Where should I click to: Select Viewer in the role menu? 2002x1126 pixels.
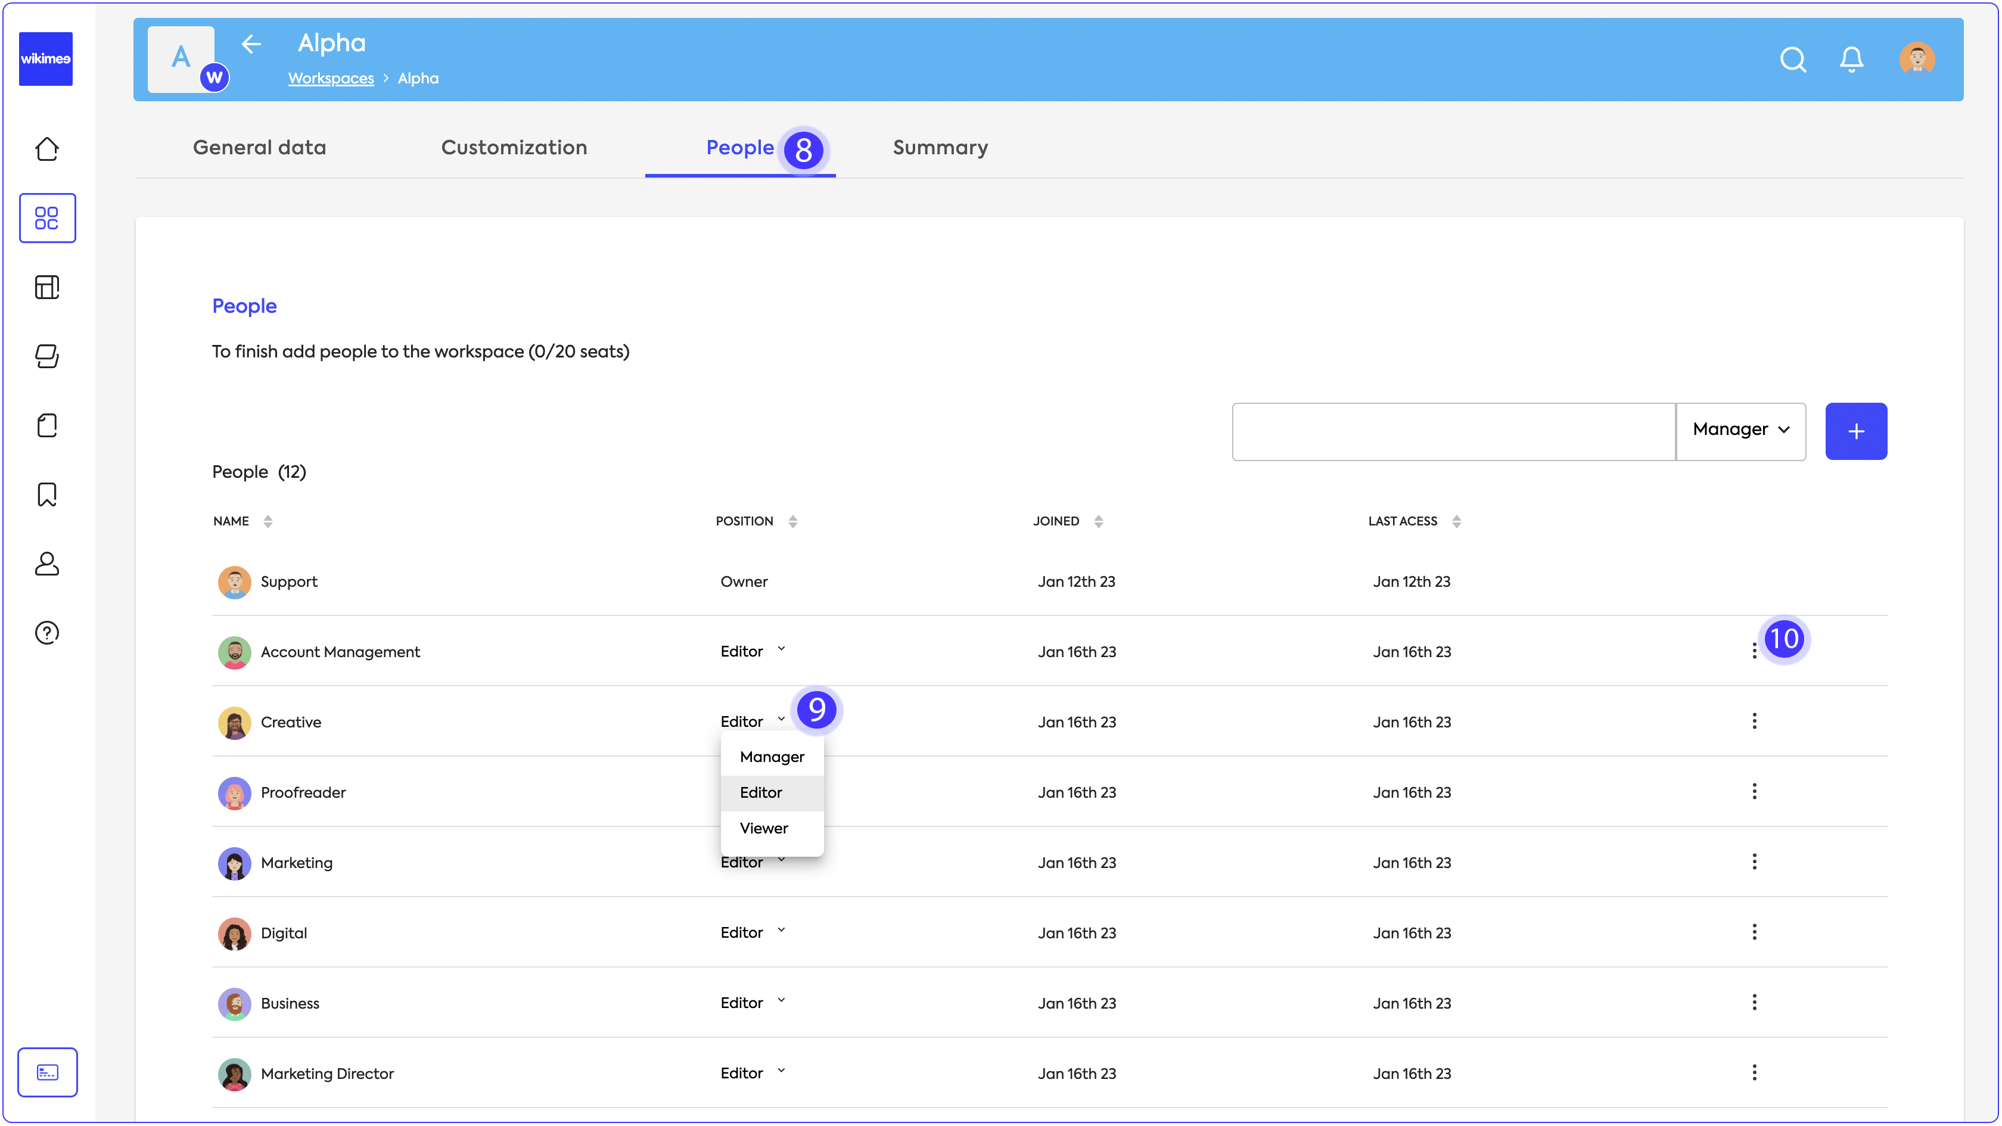(x=763, y=828)
